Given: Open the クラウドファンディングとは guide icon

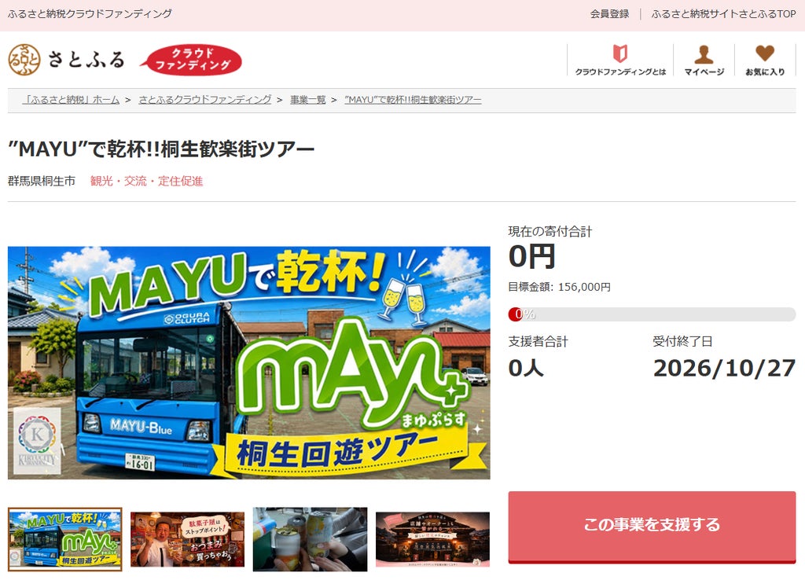Looking at the screenshot, I should point(620,53).
